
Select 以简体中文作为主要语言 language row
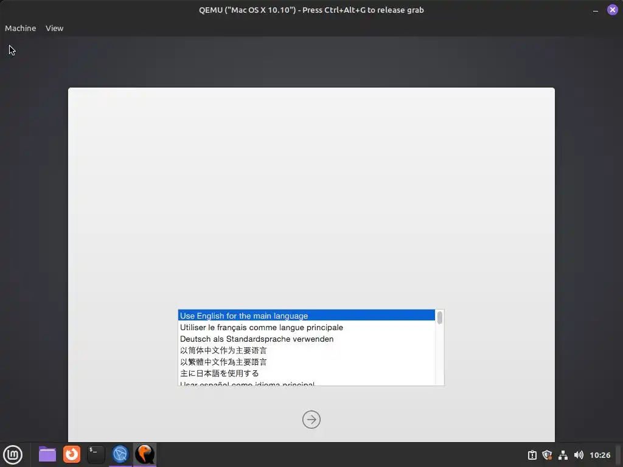(307, 350)
